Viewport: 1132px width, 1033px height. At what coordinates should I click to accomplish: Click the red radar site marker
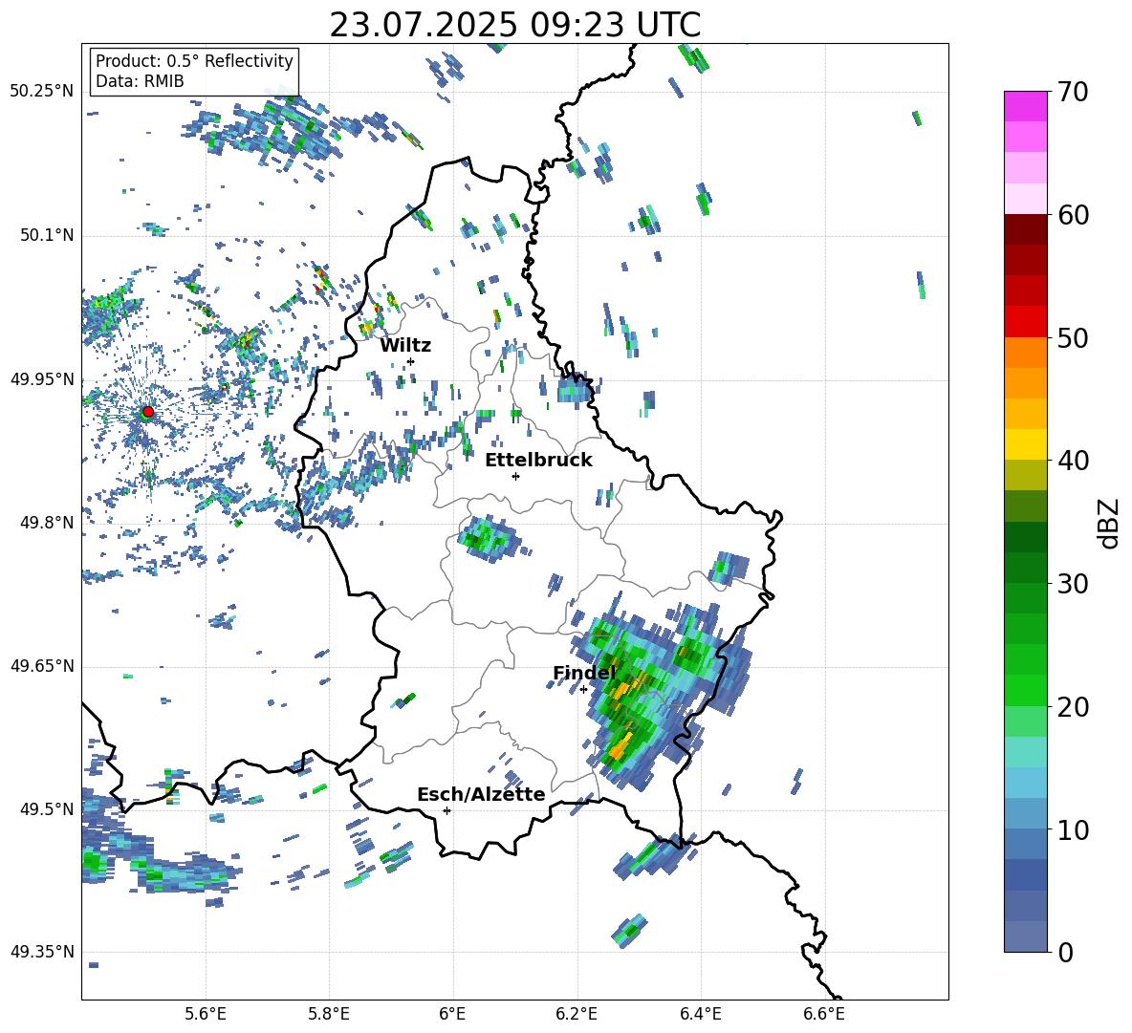pos(148,411)
